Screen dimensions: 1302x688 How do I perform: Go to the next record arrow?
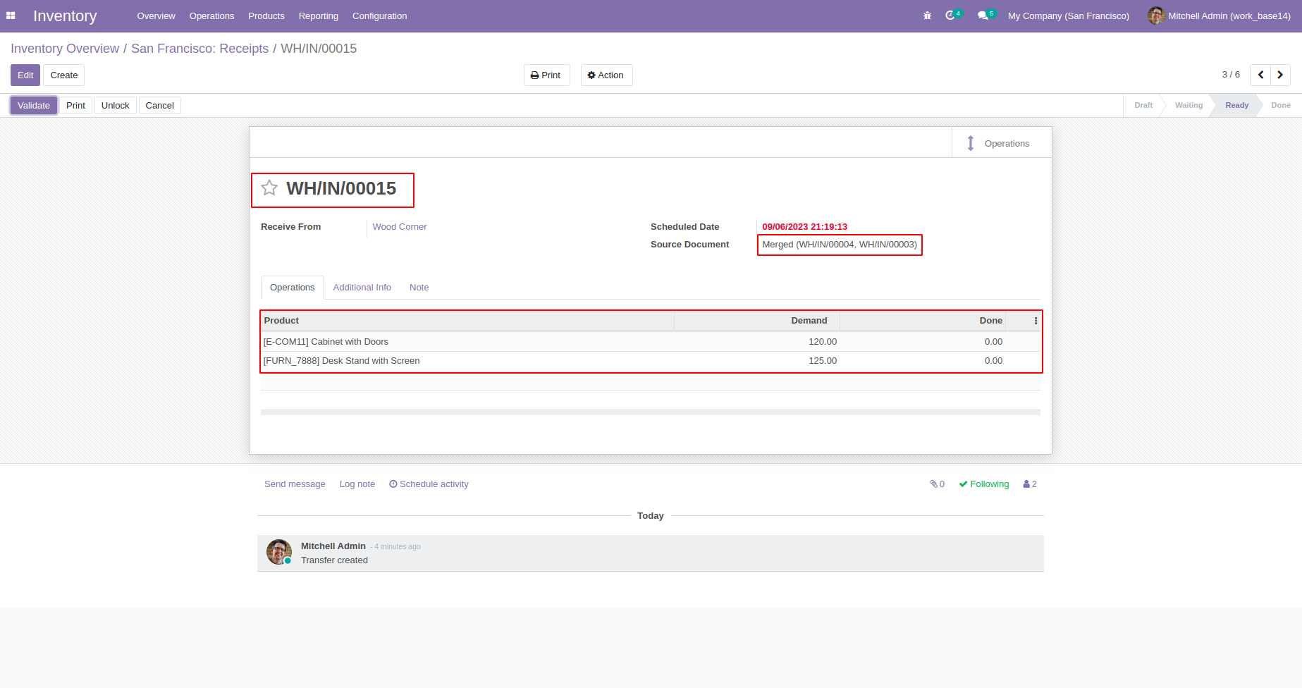pyautogui.click(x=1280, y=75)
